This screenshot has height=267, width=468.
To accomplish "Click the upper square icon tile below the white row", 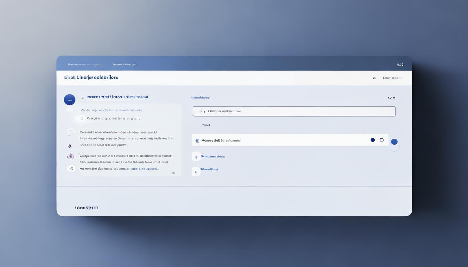I will (196, 156).
